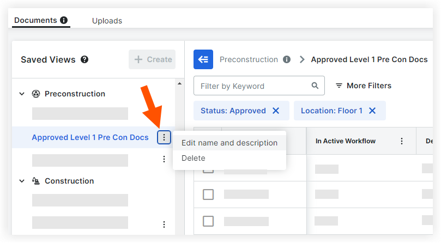Check the second document row checkbox
This screenshot has width=441, height=243.
[x=208, y=194]
